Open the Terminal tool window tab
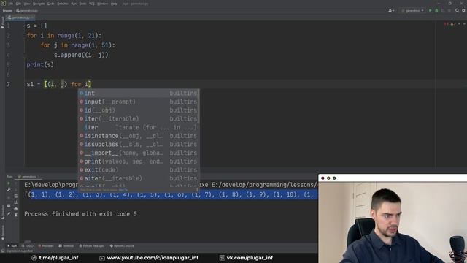 pos(66,246)
